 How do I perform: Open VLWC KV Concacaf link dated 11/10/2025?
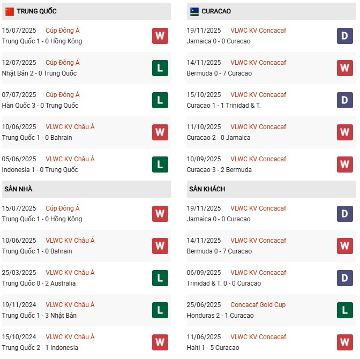[x=258, y=127]
